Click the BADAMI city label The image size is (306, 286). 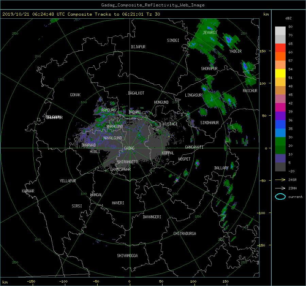pos(135,112)
